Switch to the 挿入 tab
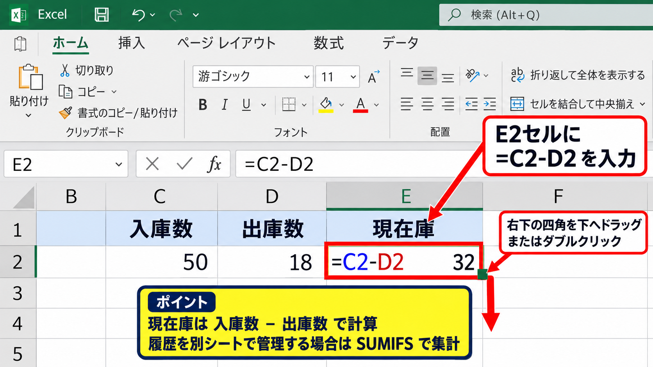 pos(132,43)
